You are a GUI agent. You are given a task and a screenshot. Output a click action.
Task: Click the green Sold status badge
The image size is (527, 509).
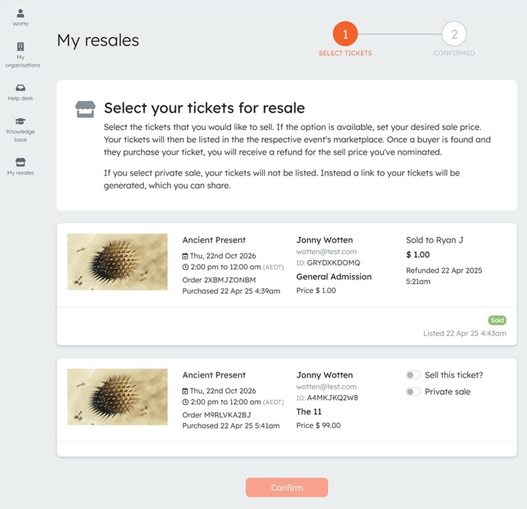point(497,320)
